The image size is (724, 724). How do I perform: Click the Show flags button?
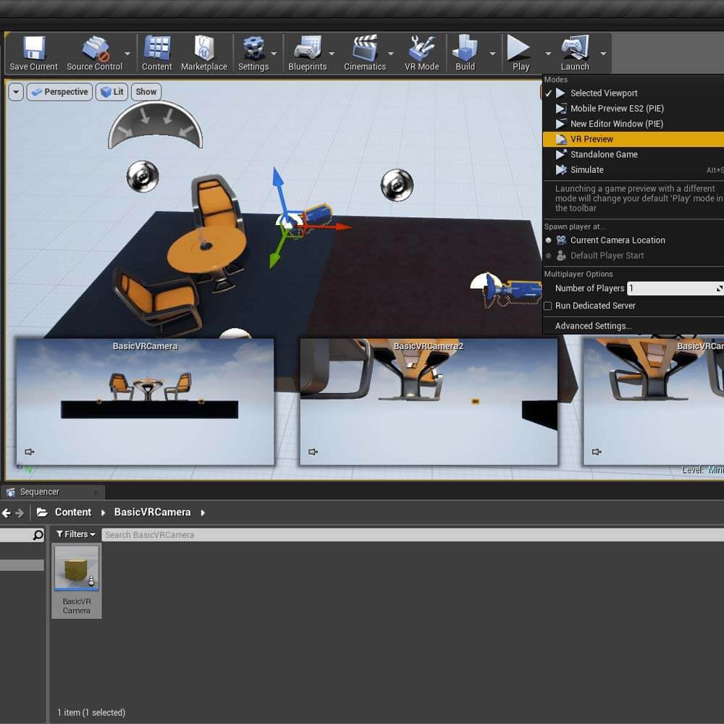point(146,92)
